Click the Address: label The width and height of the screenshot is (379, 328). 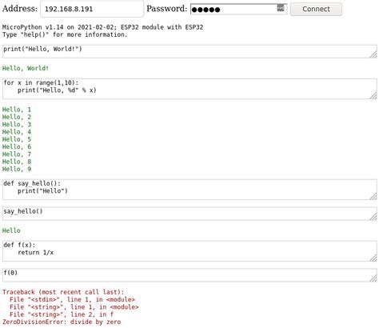coord(20,9)
